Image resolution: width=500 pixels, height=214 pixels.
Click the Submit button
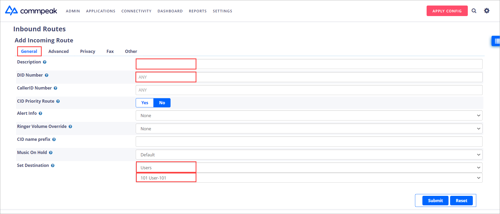click(435, 201)
